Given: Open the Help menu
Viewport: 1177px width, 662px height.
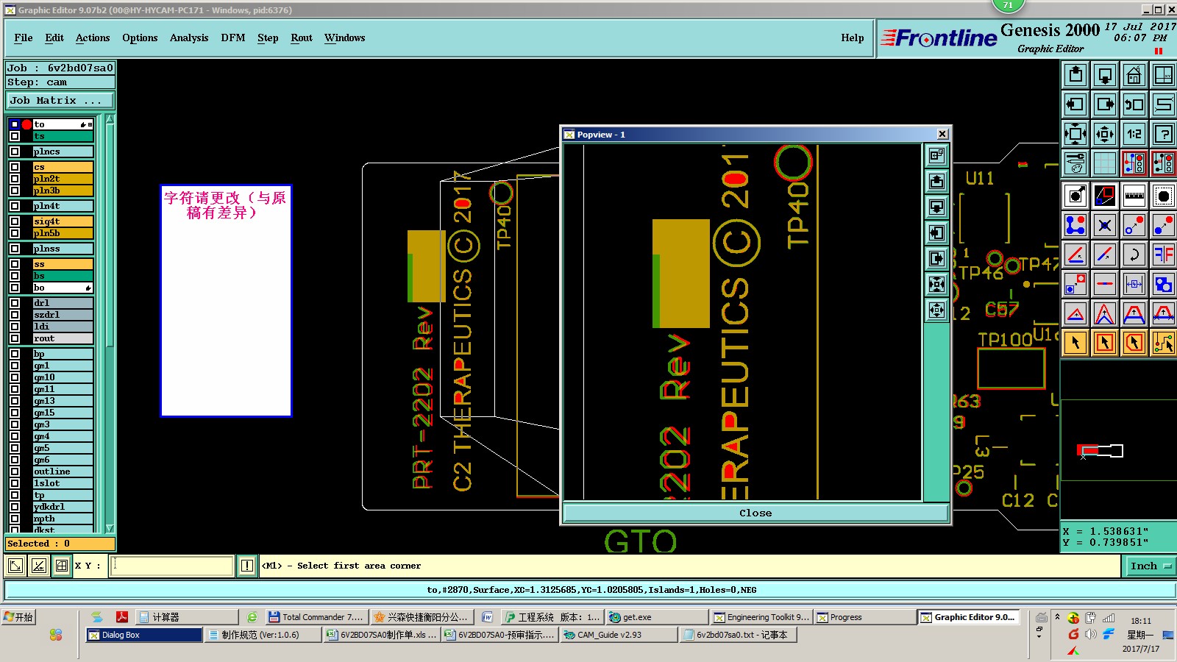Looking at the screenshot, I should pyautogui.click(x=853, y=38).
